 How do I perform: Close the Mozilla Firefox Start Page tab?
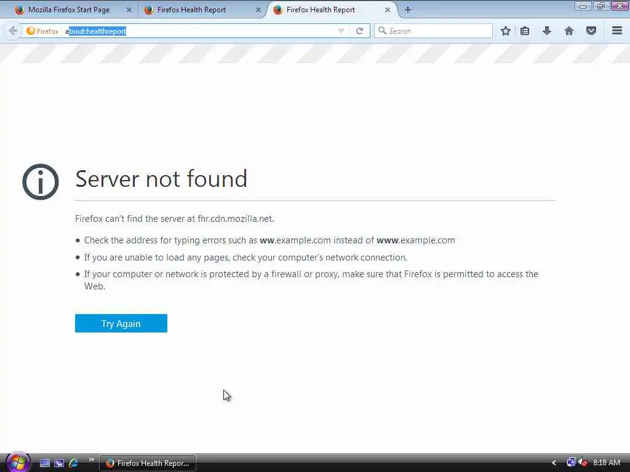coord(129,10)
